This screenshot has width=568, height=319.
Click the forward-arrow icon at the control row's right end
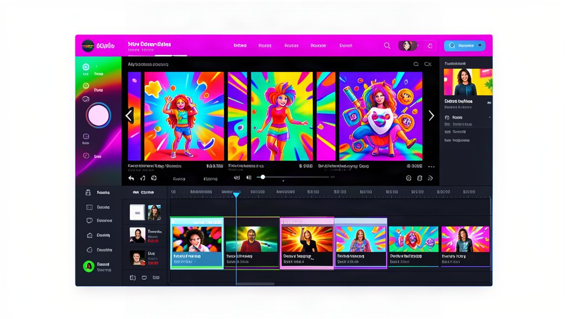pyautogui.click(x=430, y=178)
